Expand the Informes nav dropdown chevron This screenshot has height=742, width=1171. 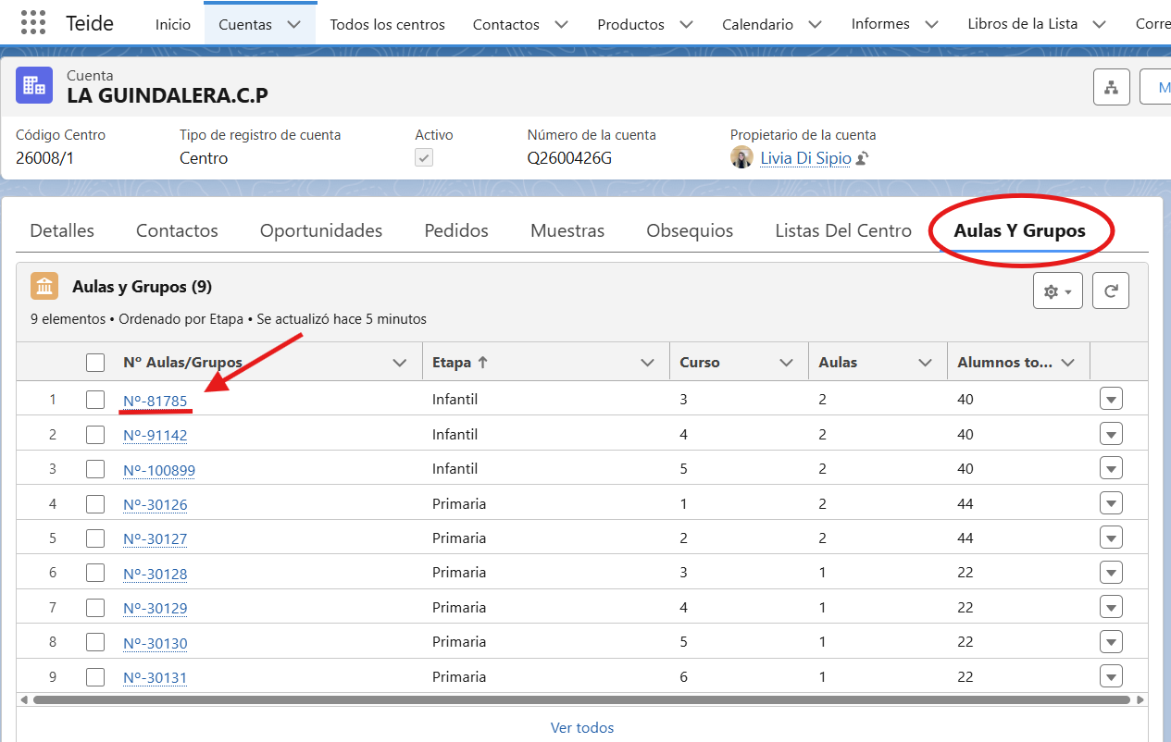(931, 24)
